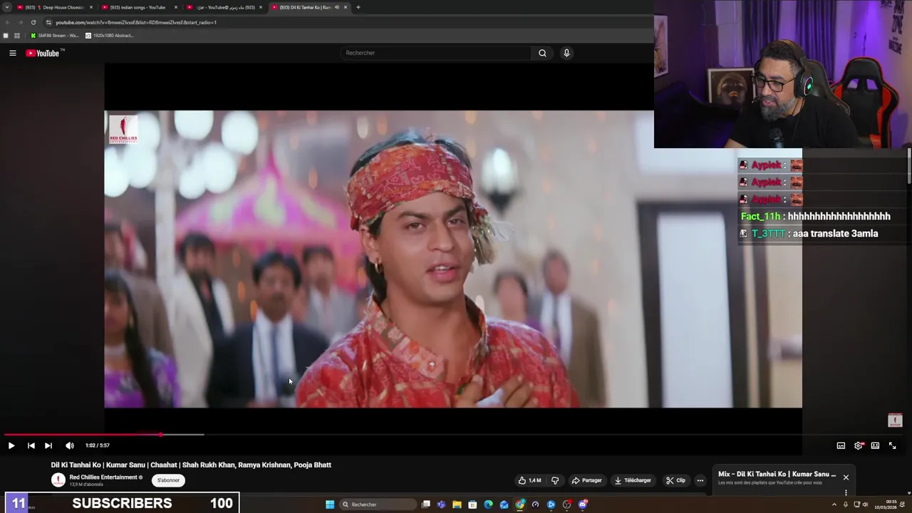Viewport: 912px width, 513px height.
Task: Click the playhead scrubber dot
Action: tap(161, 435)
